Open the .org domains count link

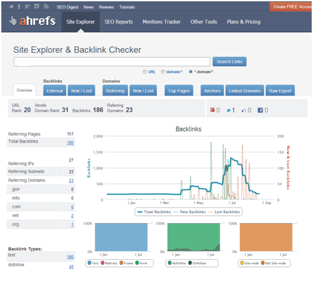pos(73,224)
